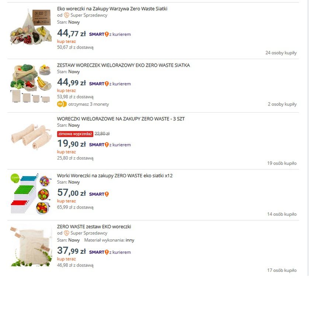
Task: Click the SMART logo next to the 44,77 zł price
Action: (99, 34)
